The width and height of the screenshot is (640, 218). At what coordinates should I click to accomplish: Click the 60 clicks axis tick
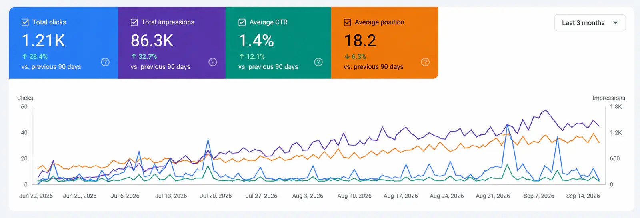[24, 107]
